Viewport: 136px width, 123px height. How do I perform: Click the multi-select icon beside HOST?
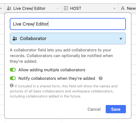tap(66, 8)
